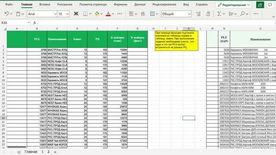This screenshot has width=276, height=155.
Task: Add a new sheet with plus
Action: [55, 152]
